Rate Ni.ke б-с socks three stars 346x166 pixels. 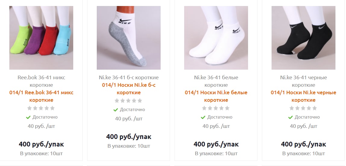click(128, 101)
